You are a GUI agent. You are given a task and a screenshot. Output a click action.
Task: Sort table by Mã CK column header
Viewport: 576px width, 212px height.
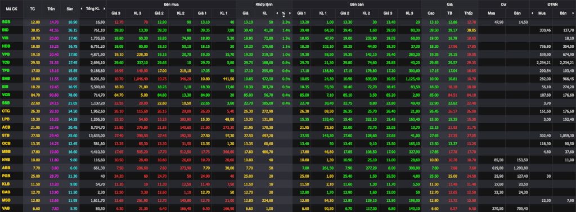pyautogui.click(x=11, y=9)
